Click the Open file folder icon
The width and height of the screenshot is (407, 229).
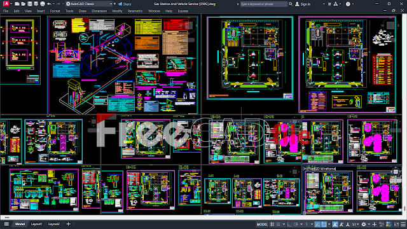(24, 4)
